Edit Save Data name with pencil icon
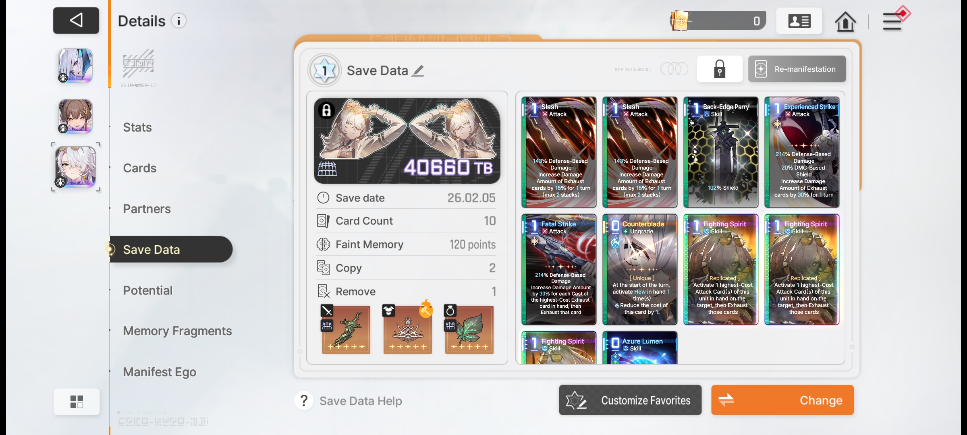 click(x=418, y=71)
